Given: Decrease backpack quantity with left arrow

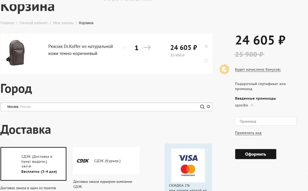Looking at the screenshot, I should pos(126,47).
